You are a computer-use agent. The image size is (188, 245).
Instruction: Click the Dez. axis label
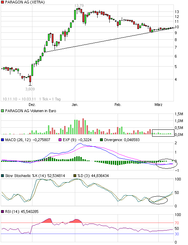(32, 105)
